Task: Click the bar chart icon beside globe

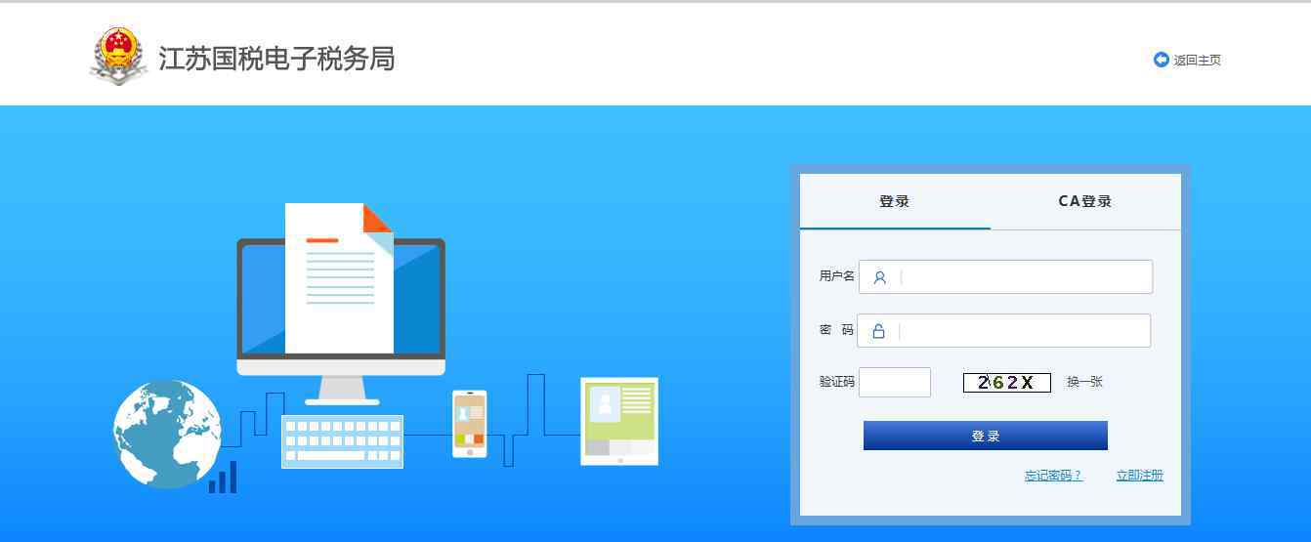Action: coord(223,478)
